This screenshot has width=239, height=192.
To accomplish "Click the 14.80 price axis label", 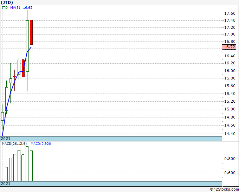I will tap(230, 117).
